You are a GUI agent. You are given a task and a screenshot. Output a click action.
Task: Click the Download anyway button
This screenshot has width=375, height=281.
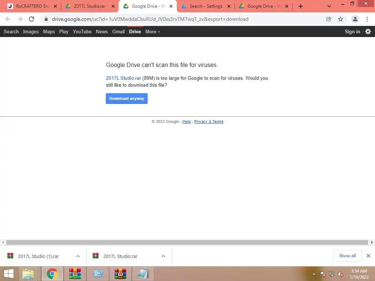point(126,98)
